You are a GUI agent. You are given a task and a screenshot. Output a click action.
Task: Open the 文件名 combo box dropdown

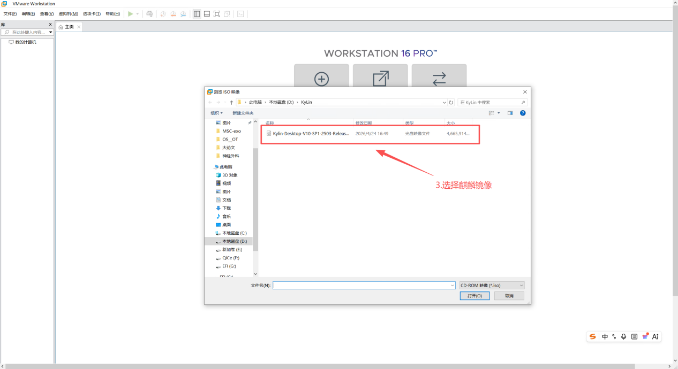coord(453,286)
